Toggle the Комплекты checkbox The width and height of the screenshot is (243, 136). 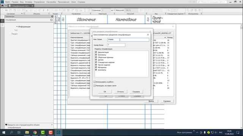(96, 70)
